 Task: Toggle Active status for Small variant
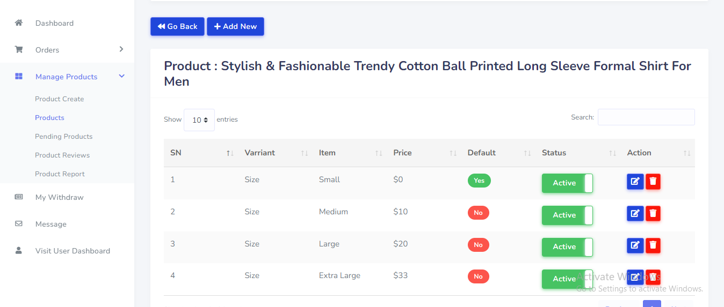(567, 183)
